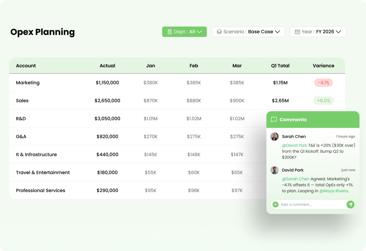
Task: Click the plus icon in comment box
Action: tap(275, 204)
